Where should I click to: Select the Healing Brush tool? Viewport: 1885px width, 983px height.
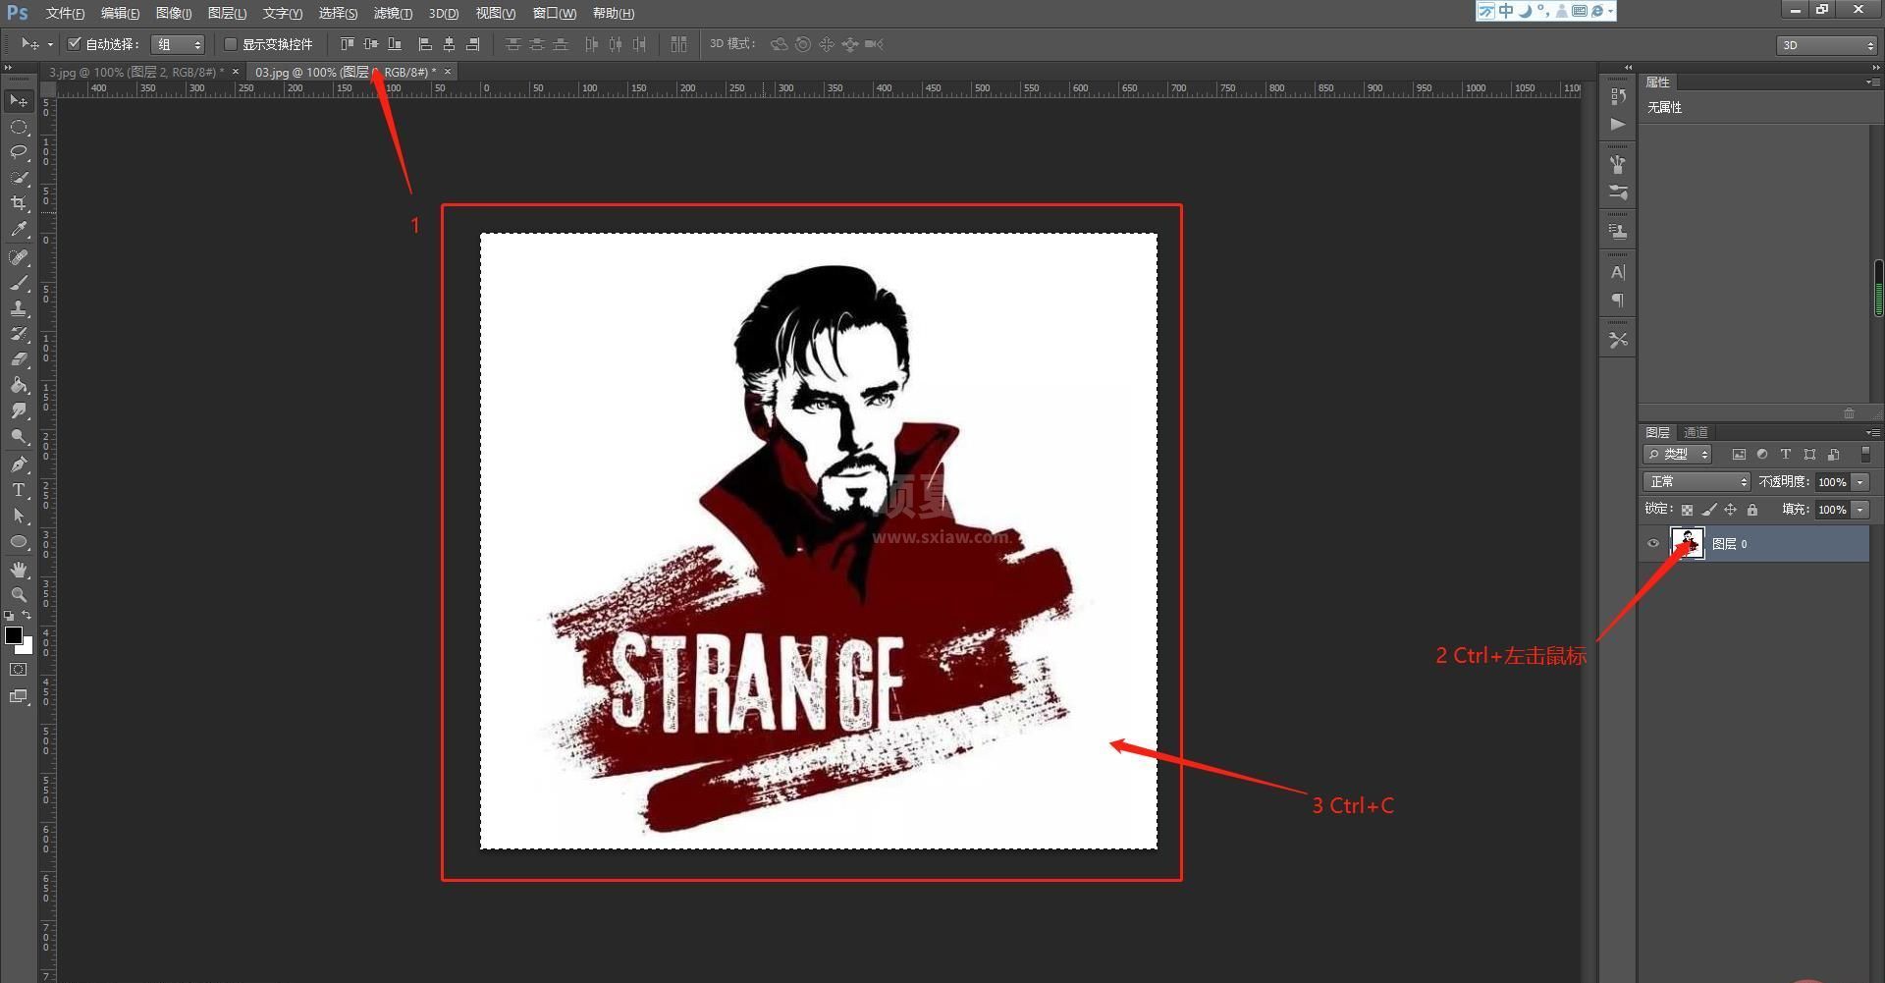click(x=19, y=257)
